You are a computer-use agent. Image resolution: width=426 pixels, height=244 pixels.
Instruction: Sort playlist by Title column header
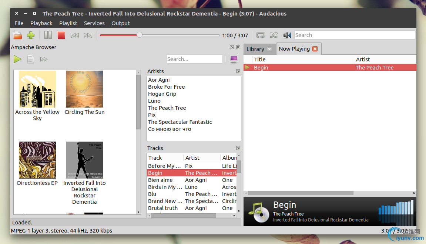pyautogui.click(x=303, y=60)
